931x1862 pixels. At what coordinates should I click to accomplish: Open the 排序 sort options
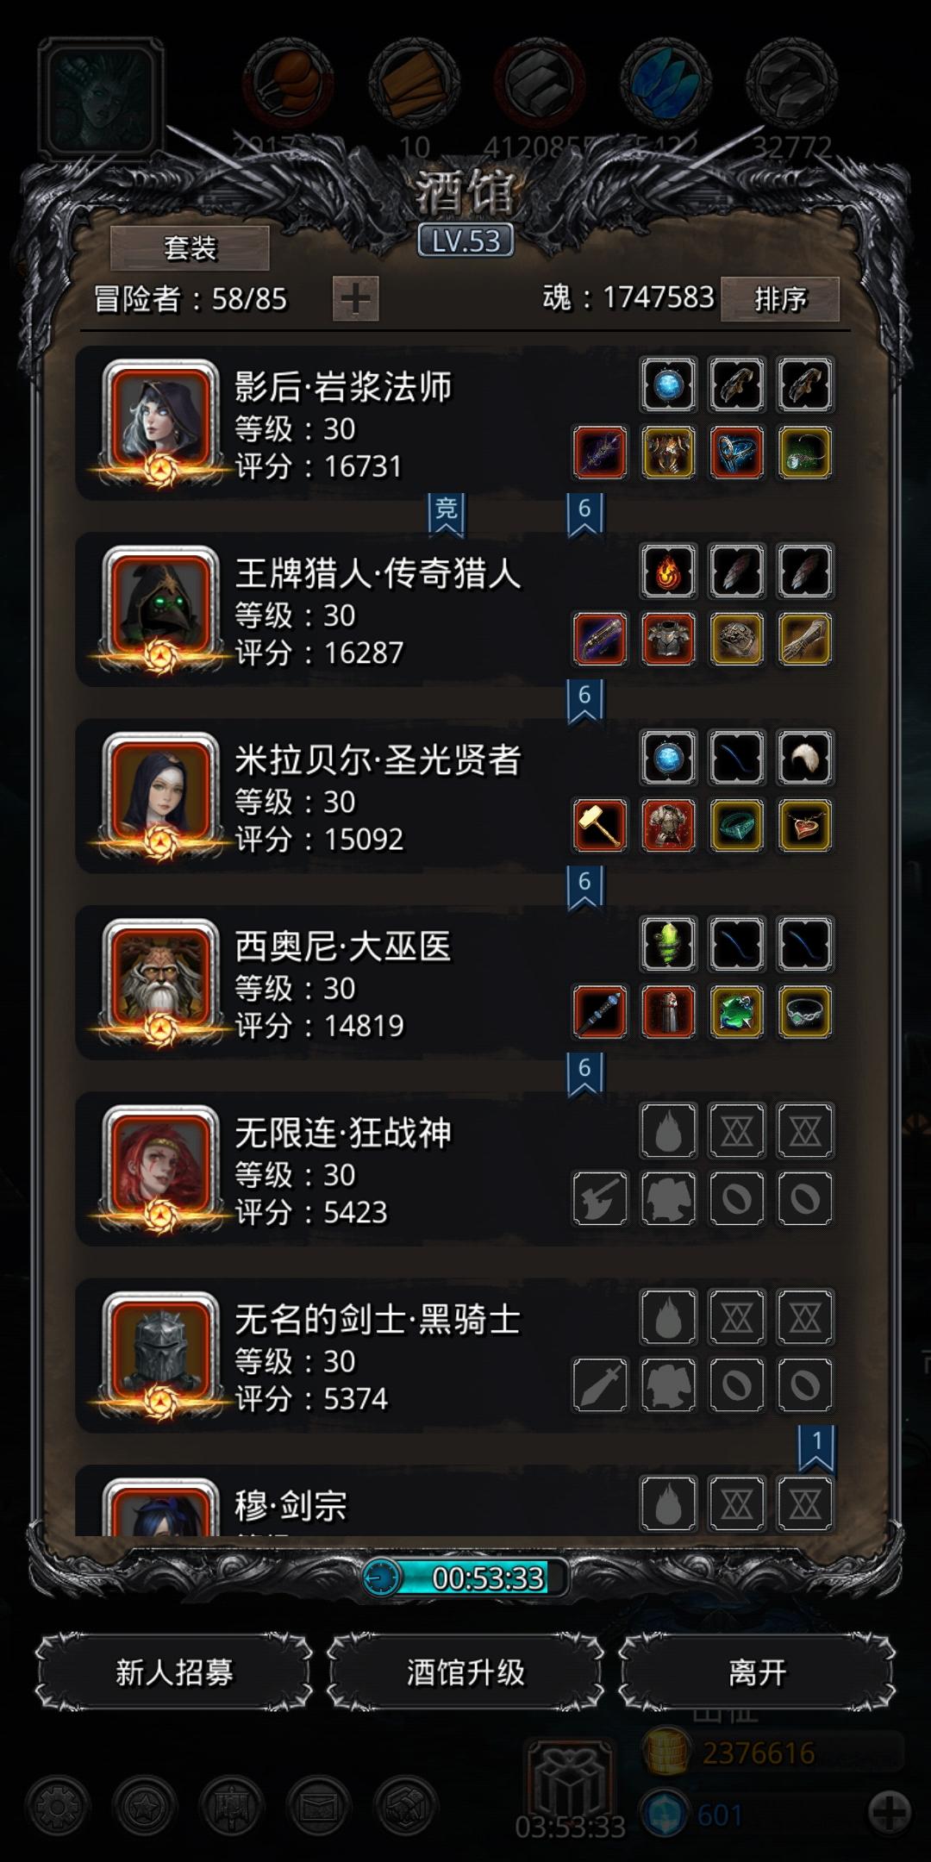click(x=780, y=299)
